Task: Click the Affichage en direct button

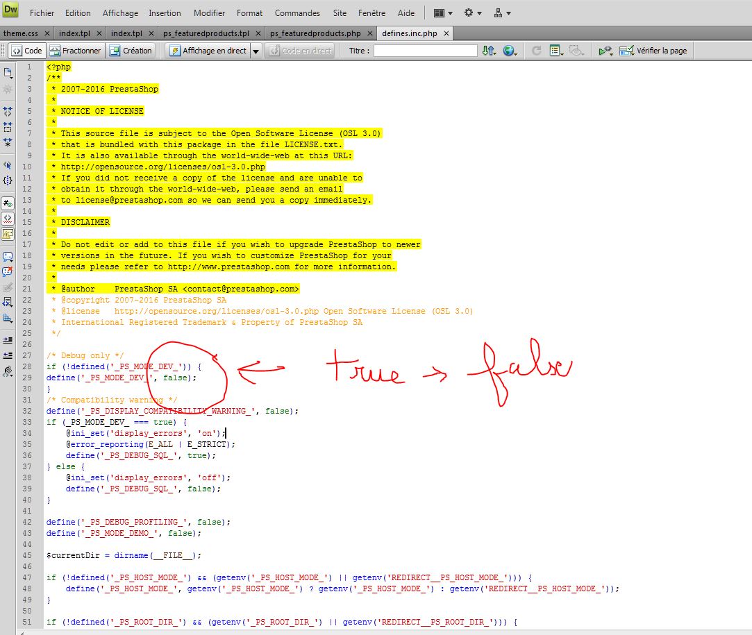Action: pyautogui.click(x=208, y=51)
